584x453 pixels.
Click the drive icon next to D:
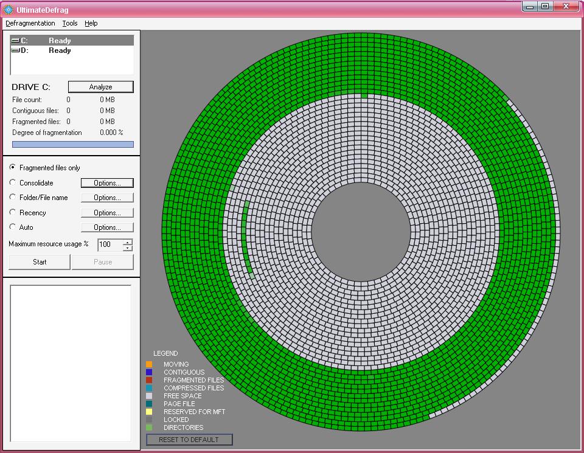coord(16,50)
